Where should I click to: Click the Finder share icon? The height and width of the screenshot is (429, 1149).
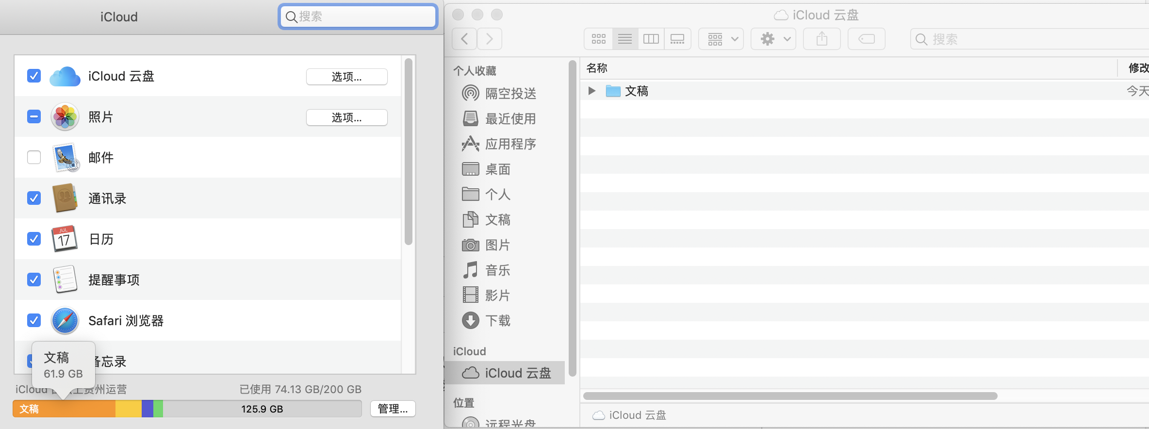point(821,39)
